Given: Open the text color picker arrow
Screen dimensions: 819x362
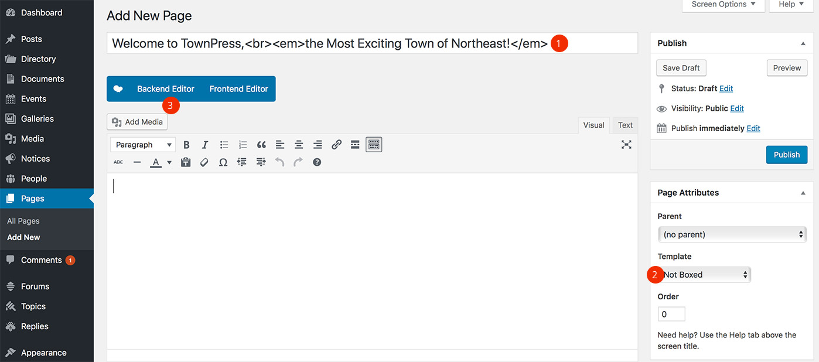Looking at the screenshot, I should [x=169, y=162].
